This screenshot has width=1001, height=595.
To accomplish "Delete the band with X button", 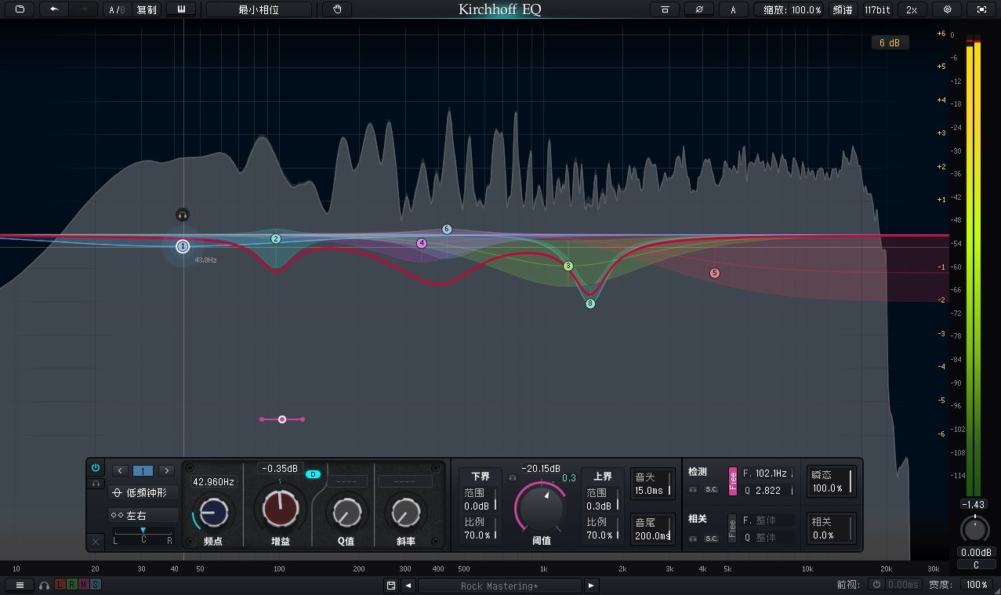I will (96, 541).
